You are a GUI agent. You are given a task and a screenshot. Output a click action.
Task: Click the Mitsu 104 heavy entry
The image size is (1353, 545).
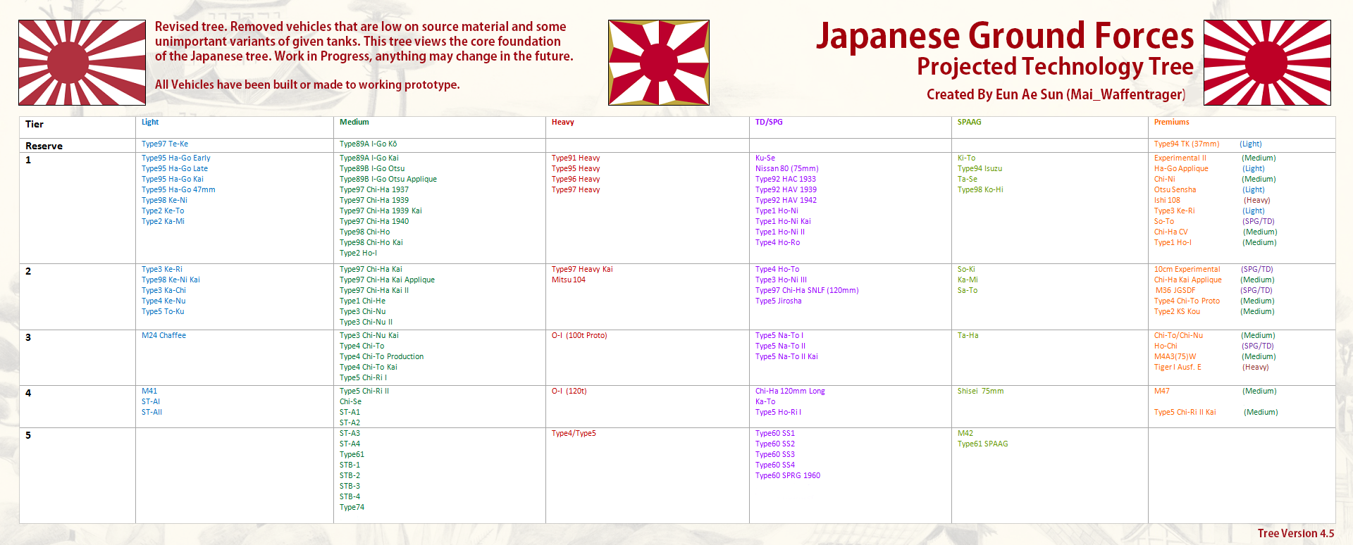tap(568, 280)
